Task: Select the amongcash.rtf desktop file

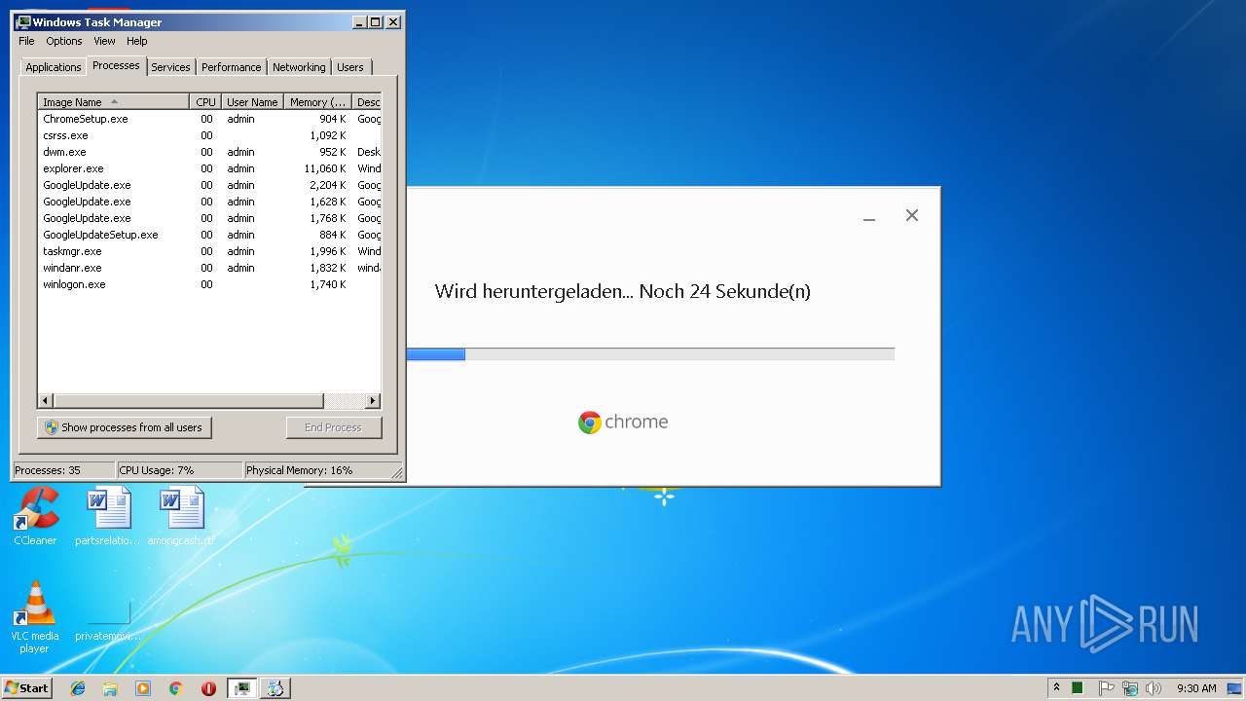Action: 182,516
